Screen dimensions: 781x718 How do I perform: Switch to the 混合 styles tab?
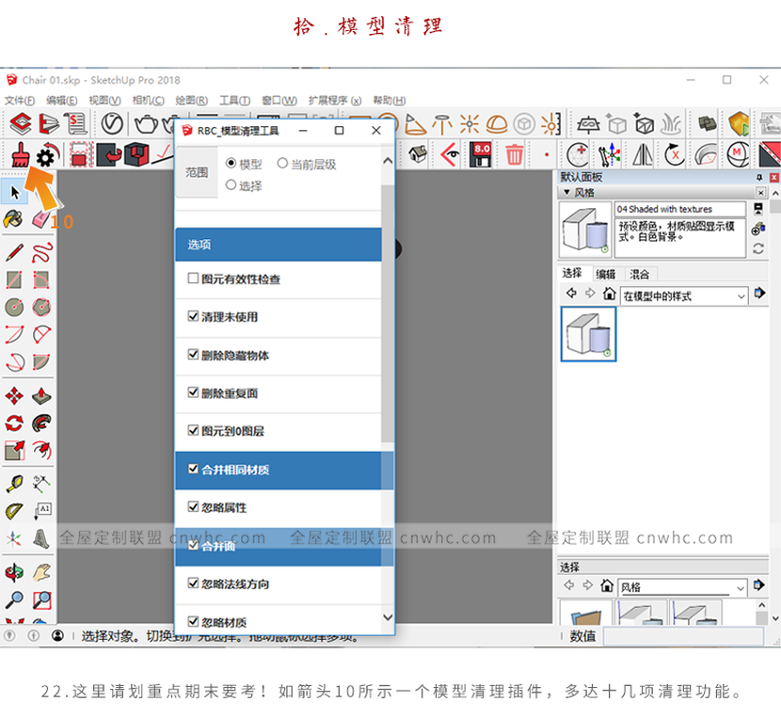point(640,274)
